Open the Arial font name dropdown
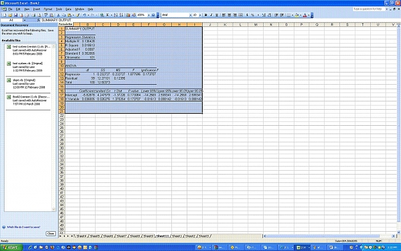The height and width of the screenshot is (251, 401). click(x=191, y=15)
